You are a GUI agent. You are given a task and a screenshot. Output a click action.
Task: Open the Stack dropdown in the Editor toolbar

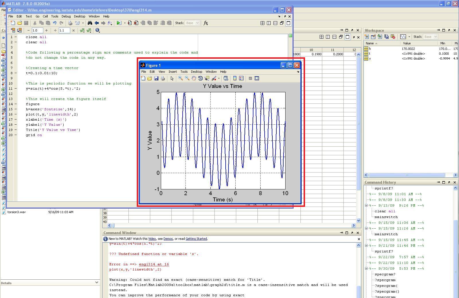pyautogui.click(x=197, y=23)
